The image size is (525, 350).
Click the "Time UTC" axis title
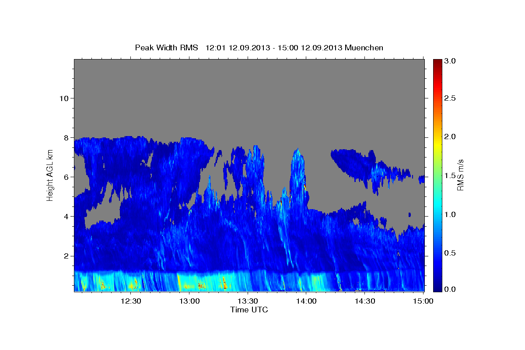[249, 310]
